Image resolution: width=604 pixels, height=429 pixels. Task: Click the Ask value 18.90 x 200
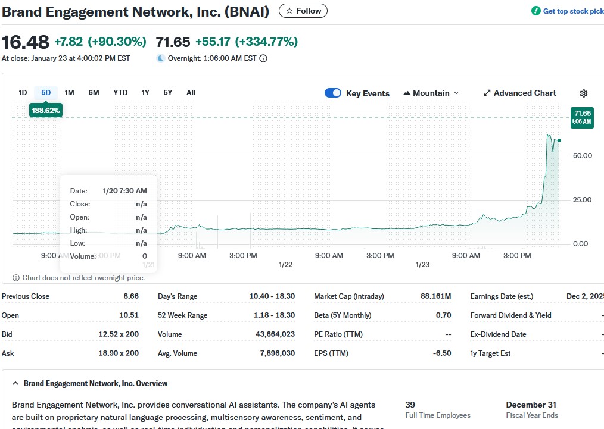pyautogui.click(x=119, y=353)
